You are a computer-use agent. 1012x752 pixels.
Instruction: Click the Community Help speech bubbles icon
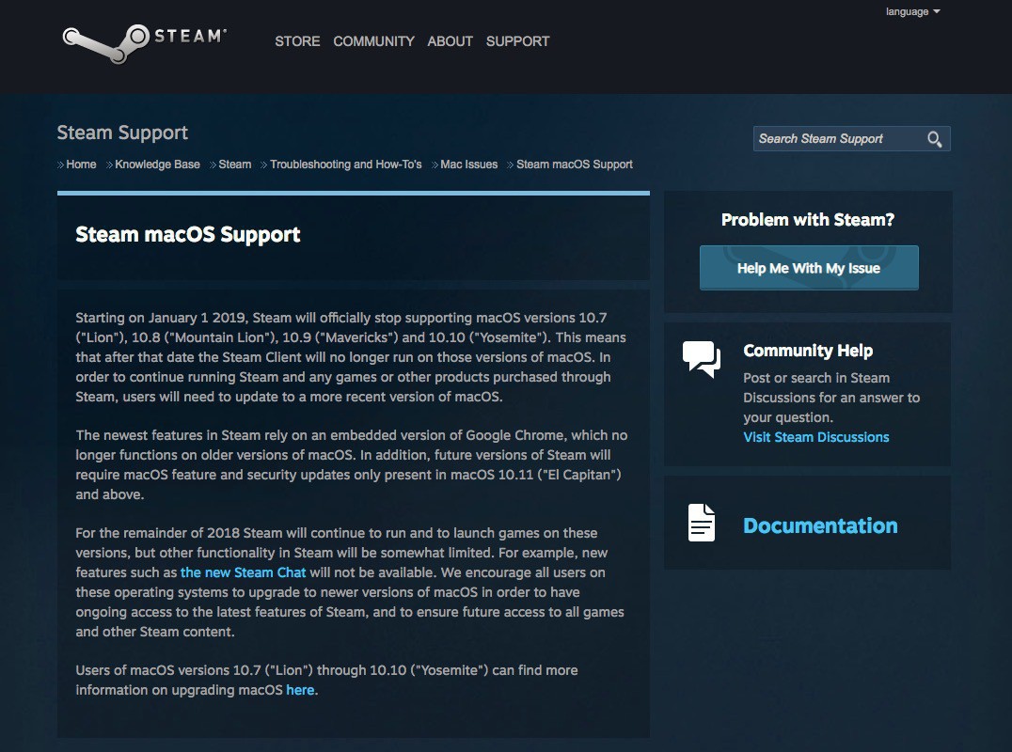pos(701,359)
